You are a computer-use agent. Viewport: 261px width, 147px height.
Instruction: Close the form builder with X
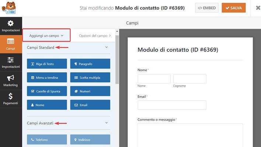(258, 8)
